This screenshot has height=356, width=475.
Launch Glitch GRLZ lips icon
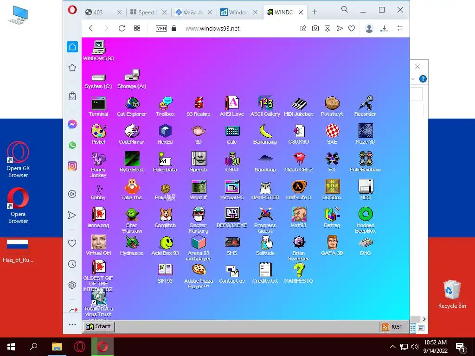(x=299, y=159)
